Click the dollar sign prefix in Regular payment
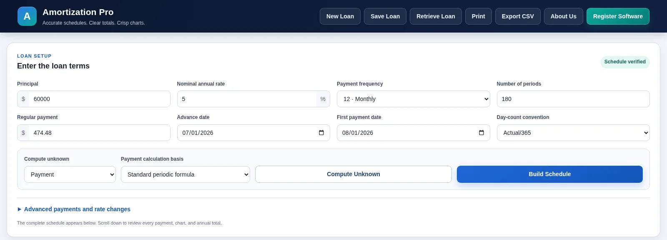The height and width of the screenshot is (240, 667). point(23,133)
